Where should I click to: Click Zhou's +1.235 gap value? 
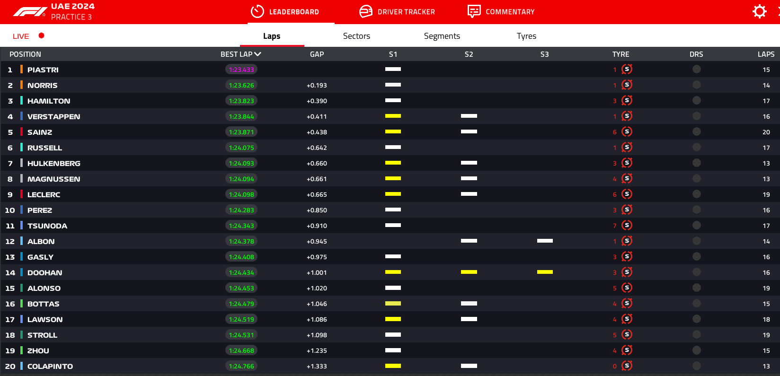(317, 350)
